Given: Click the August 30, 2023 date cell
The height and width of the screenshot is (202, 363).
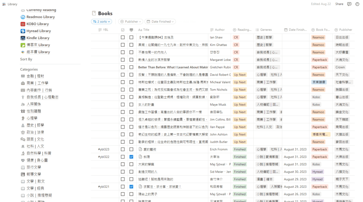Looking at the screenshot, I should (x=295, y=172).
